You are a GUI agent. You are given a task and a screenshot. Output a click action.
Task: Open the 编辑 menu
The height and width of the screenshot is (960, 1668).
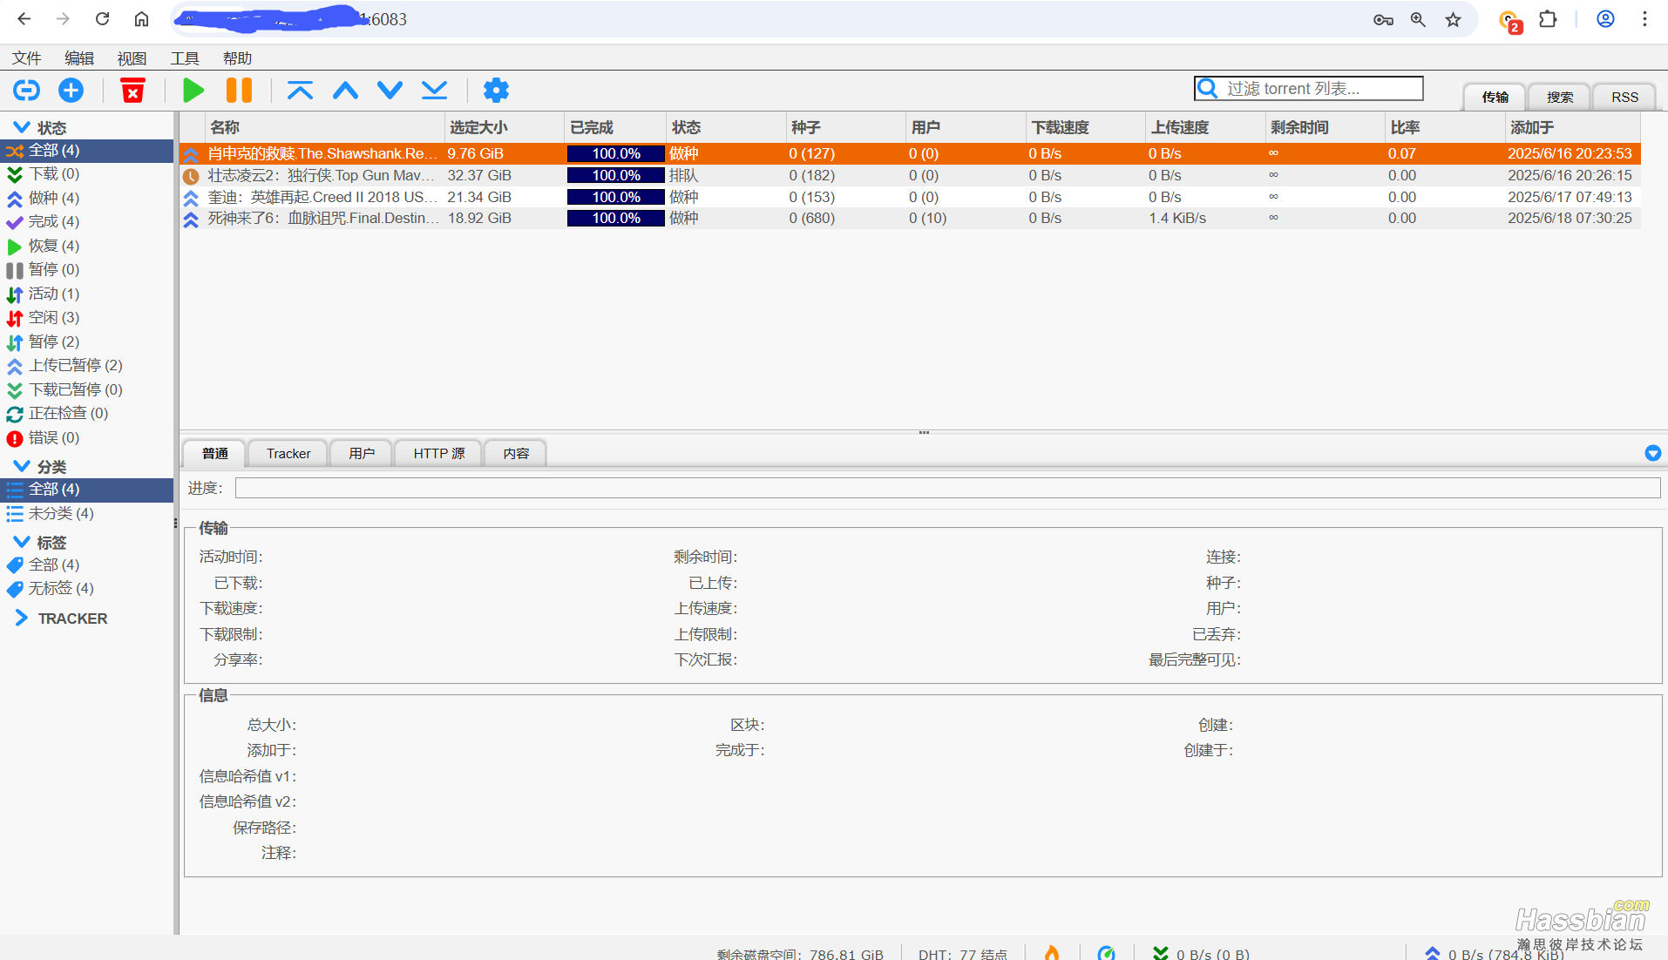click(78, 57)
